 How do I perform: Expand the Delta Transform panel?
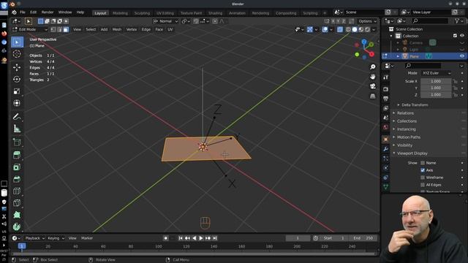coord(415,105)
